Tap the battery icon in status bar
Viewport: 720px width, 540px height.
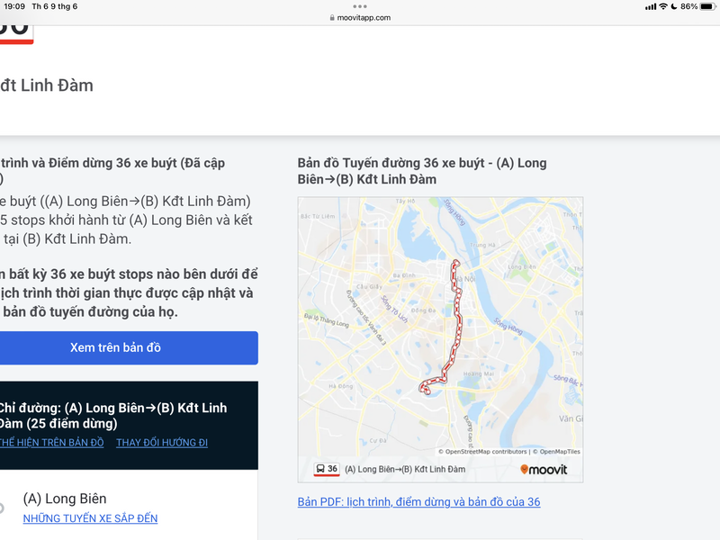707,6
